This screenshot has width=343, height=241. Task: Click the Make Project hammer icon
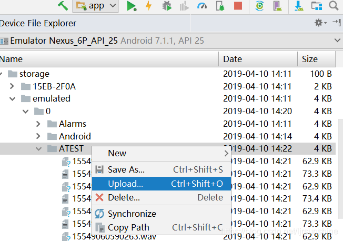tap(63, 5)
